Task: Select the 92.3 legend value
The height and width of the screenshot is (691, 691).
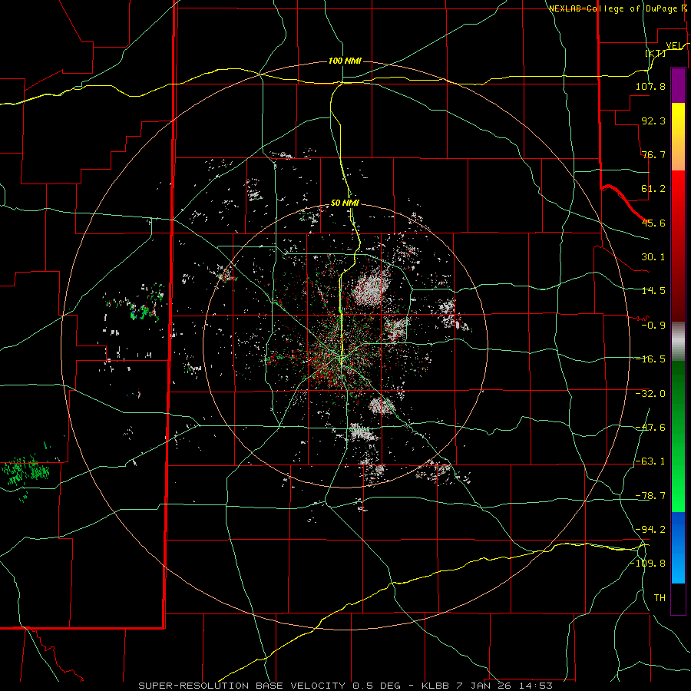Action: (653, 121)
